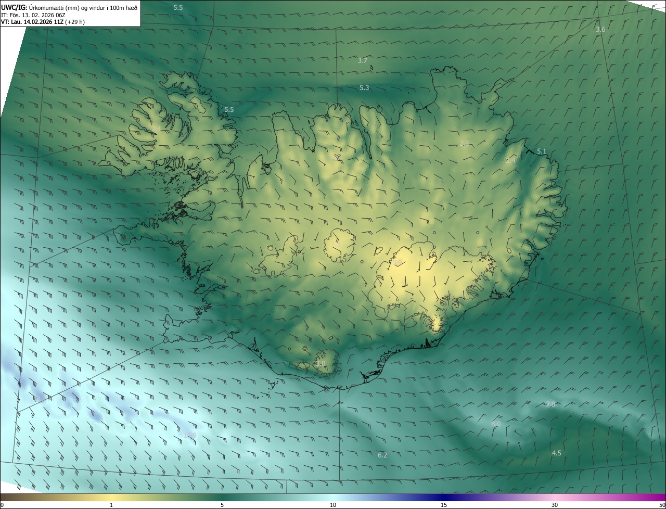Click the '10' tick on the colour scale
This screenshot has width=666, height=509.
pyautogui.click(x=333, y=505)
